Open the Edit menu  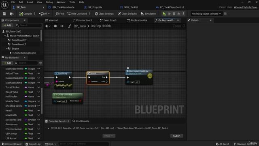coord(21,2)
